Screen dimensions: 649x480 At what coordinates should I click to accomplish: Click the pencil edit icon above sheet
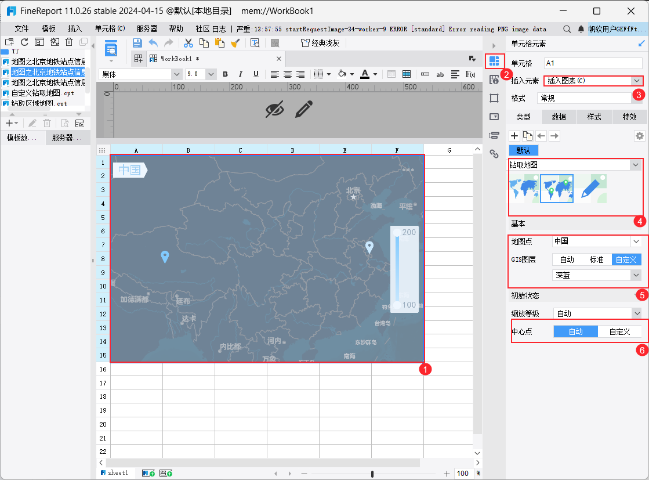[x=304, y=109]
